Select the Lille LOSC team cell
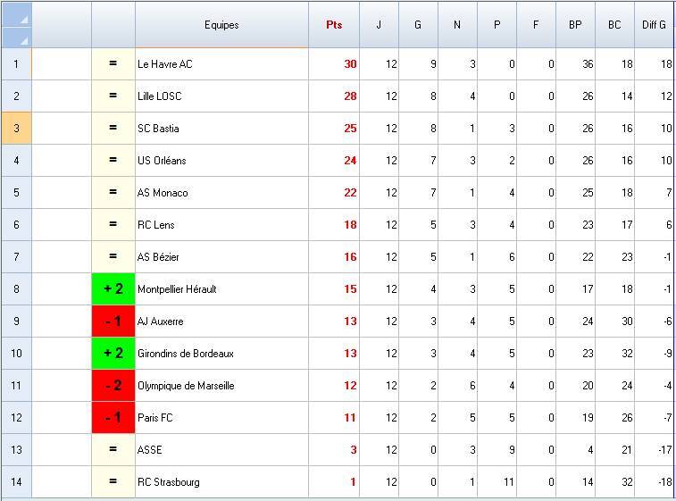Image resolution: width=676 pixels, height=501 pixels. coord(221,96)
